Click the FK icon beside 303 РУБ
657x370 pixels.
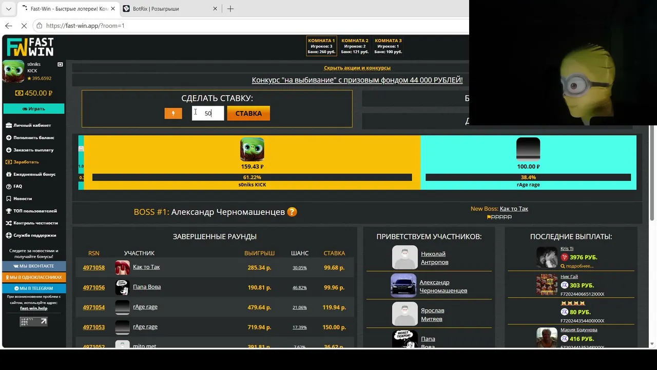click(565, 285)
